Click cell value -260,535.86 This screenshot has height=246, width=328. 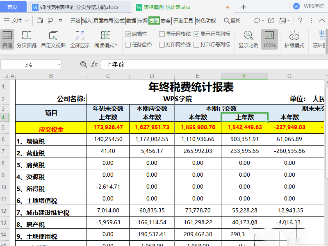[289, 151]
